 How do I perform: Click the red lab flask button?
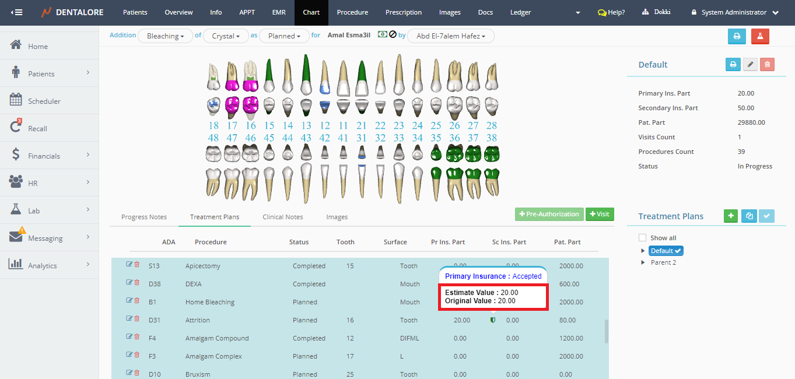(x=760, y=36)
